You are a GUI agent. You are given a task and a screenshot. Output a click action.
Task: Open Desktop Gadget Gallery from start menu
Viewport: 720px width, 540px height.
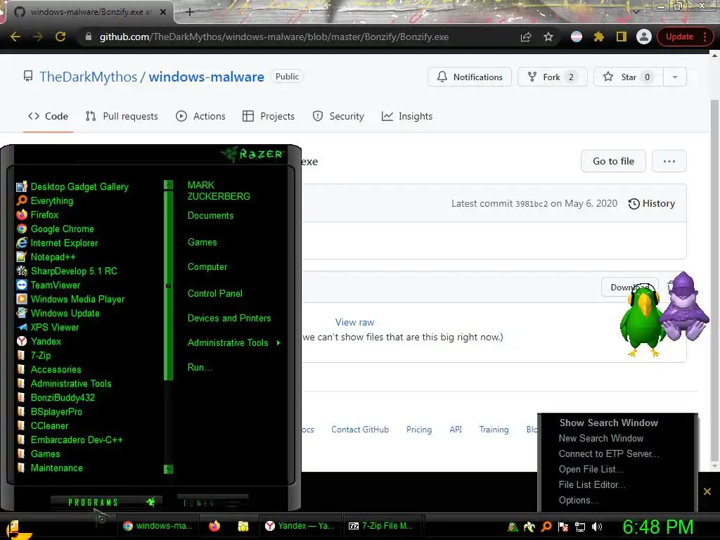pos(72,187)
